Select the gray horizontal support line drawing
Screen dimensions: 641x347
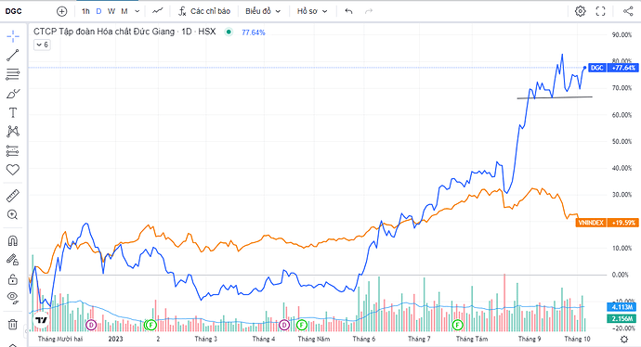555,97
